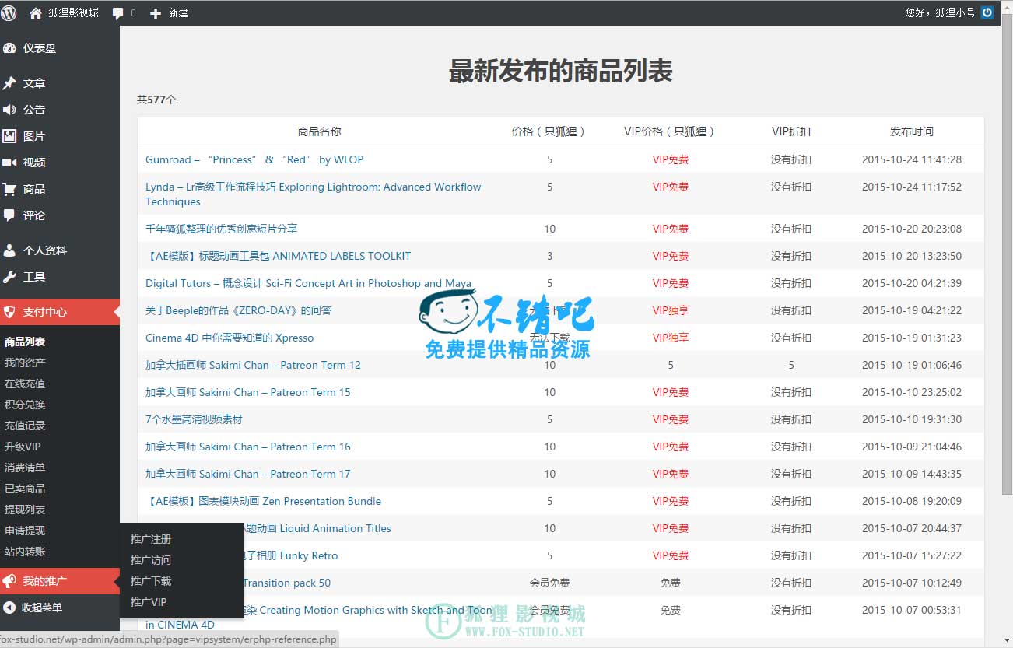1013x648 pixels.
Task: Open the ANIMATED LABELS TOOLKIT product link
Action: pos(278,256)
